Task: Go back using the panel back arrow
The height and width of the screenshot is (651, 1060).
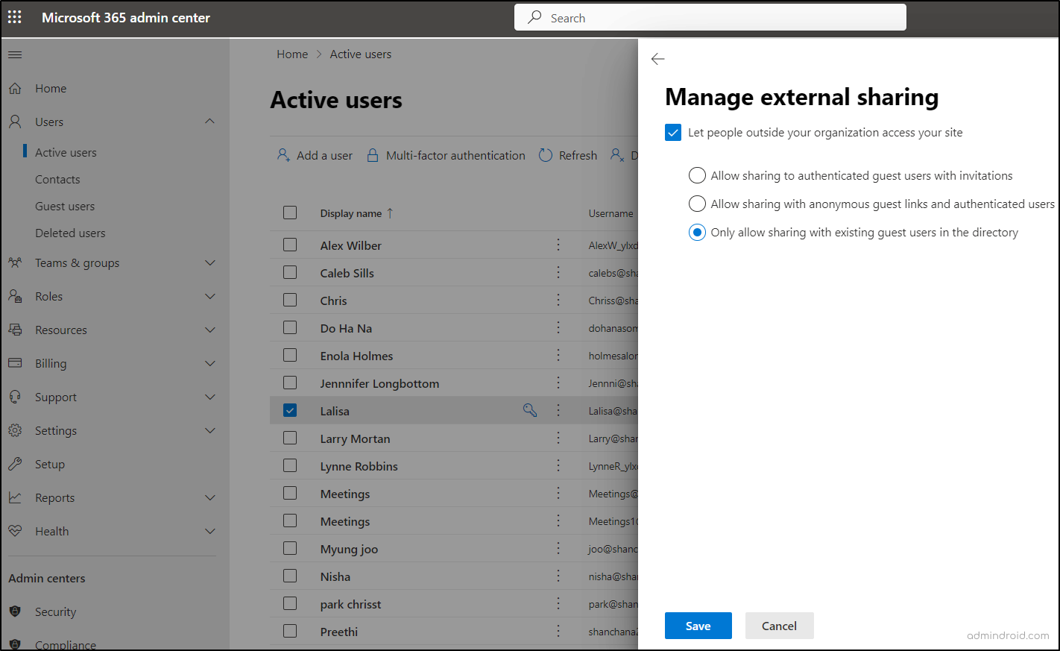Action: (x=657, y=58)
